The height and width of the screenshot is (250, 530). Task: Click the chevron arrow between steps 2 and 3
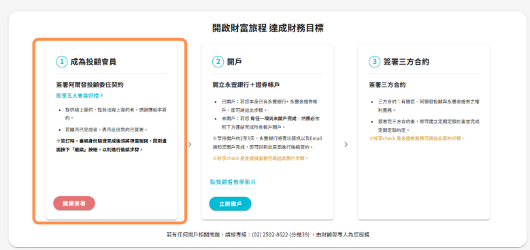tap(346, 144)
